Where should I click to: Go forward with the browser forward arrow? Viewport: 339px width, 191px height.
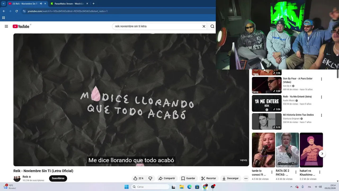click(x=10, y=11)
